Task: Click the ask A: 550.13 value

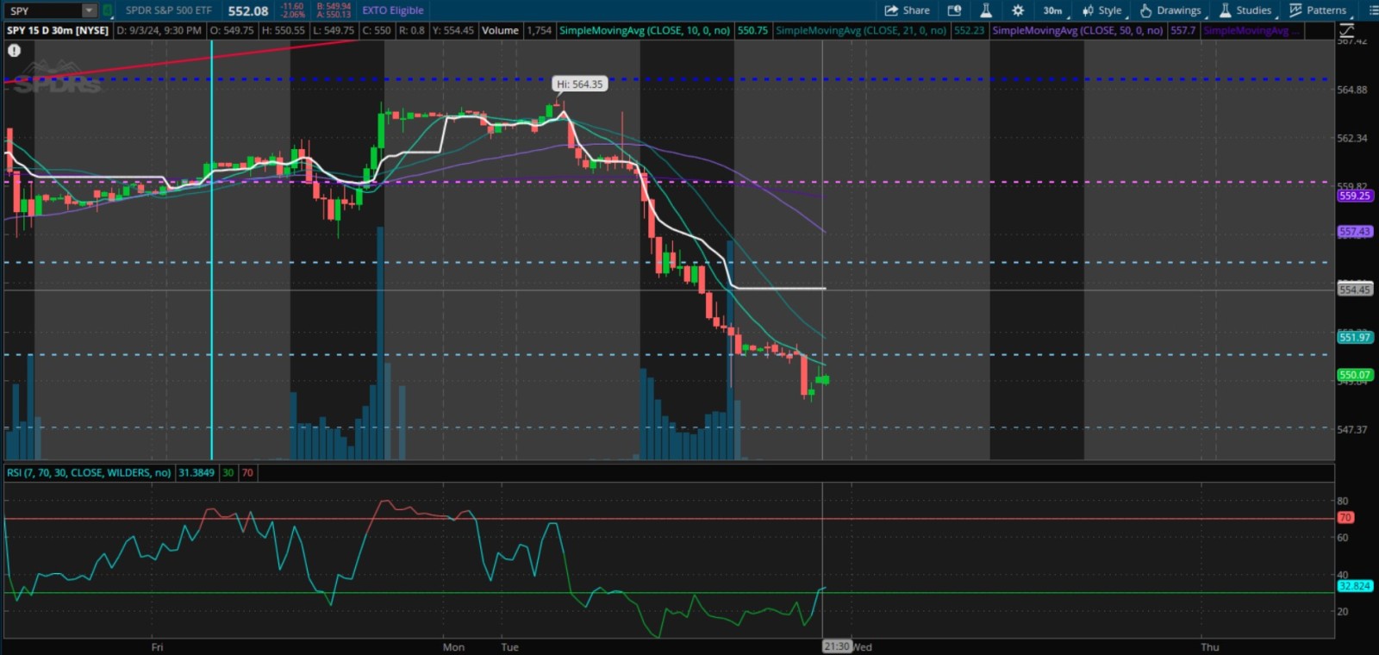Action: 334,15
